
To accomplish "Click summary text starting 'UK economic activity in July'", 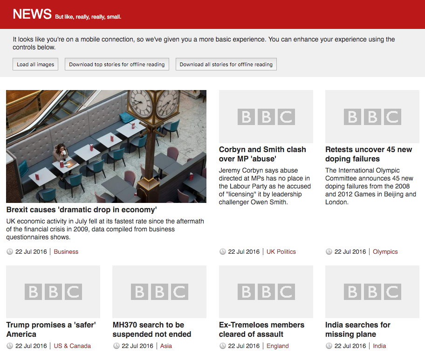I will pyautogui.click(x=105, y=229).
